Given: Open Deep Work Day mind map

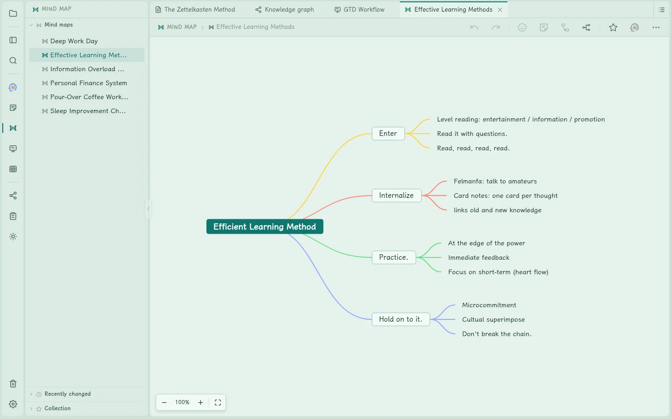Looking at the screenshot, I should click(x=87, y=41).
